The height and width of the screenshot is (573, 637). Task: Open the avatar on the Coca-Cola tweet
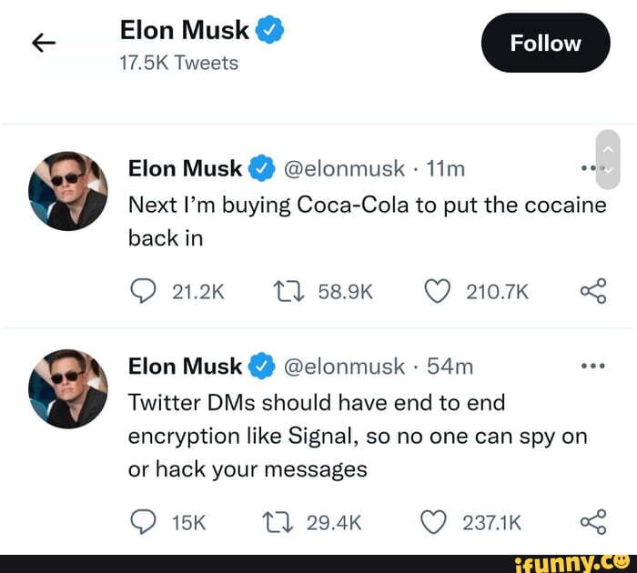(x=68, y=191)
